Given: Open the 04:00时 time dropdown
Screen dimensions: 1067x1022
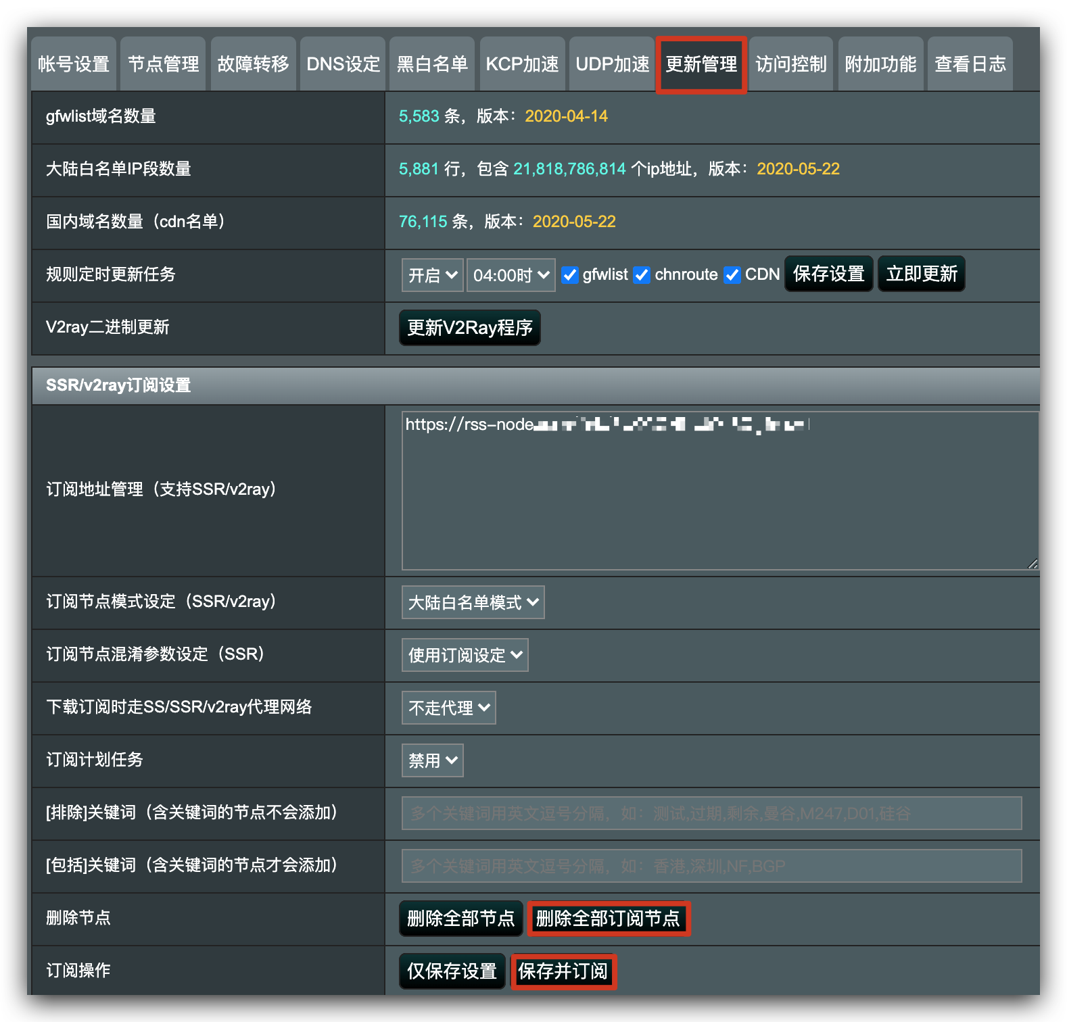Looking at the screenshot, I should pyautogui.click(x=511, y=275).
